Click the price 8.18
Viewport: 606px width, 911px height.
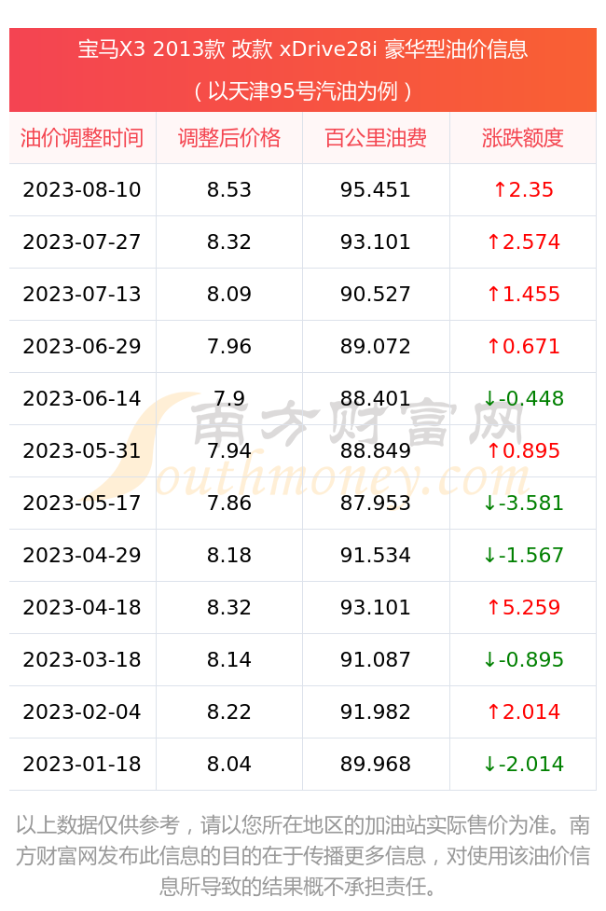pyautogui.click(x=229, y=556)
